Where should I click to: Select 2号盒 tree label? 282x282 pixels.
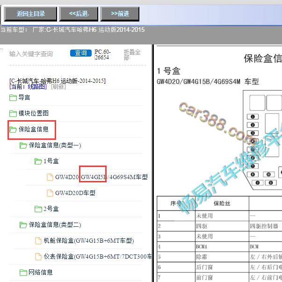[51, 209]
